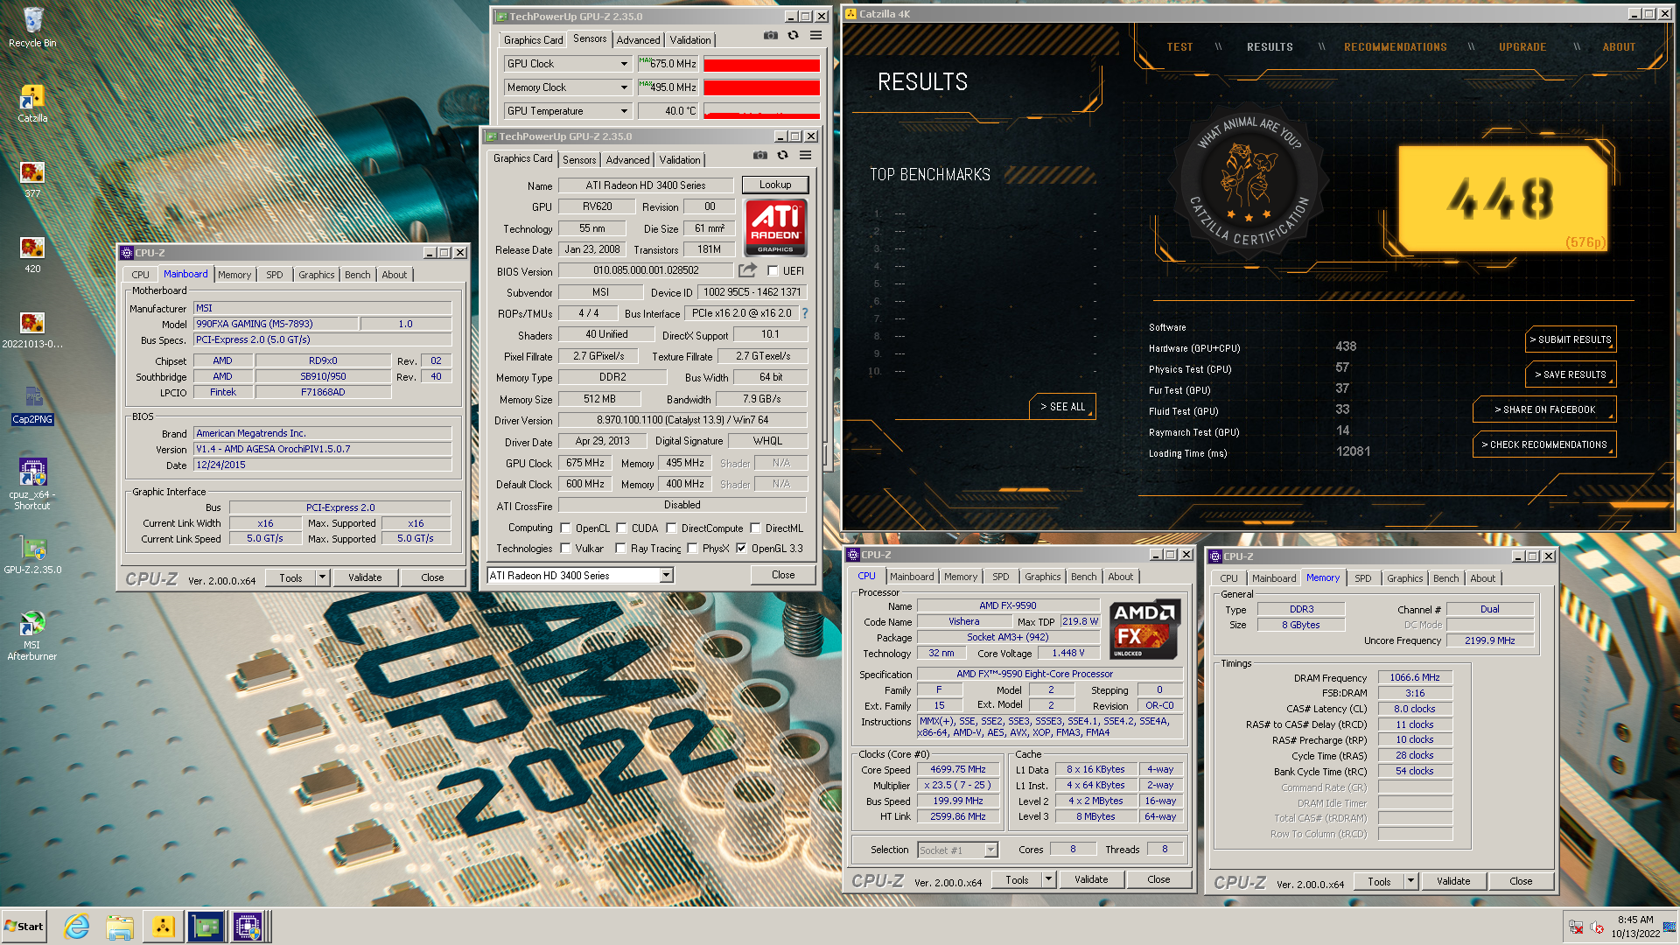Select the 377 desktop file icon
1680x945 pixels.
click(x=32, y=178)
